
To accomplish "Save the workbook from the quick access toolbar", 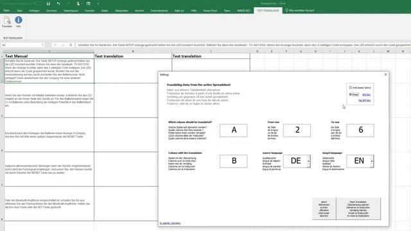I will tap(48, 4).
